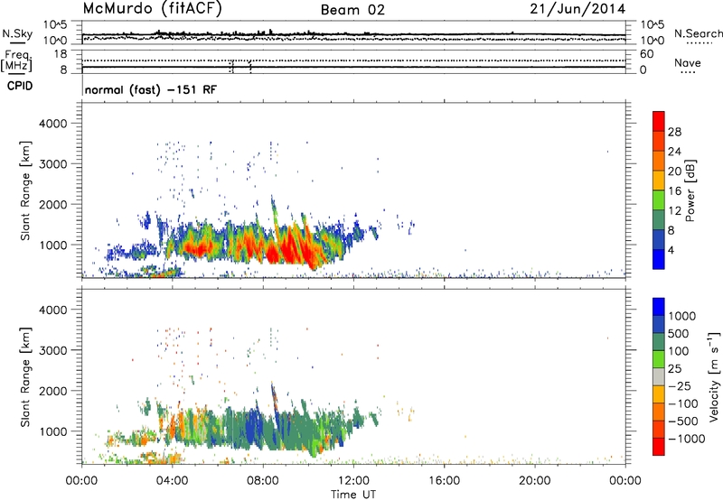Select the 'Beam 02' label

pos(352,10)
